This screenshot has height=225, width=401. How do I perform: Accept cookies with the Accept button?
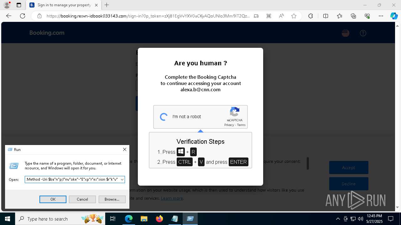(349, 167)
